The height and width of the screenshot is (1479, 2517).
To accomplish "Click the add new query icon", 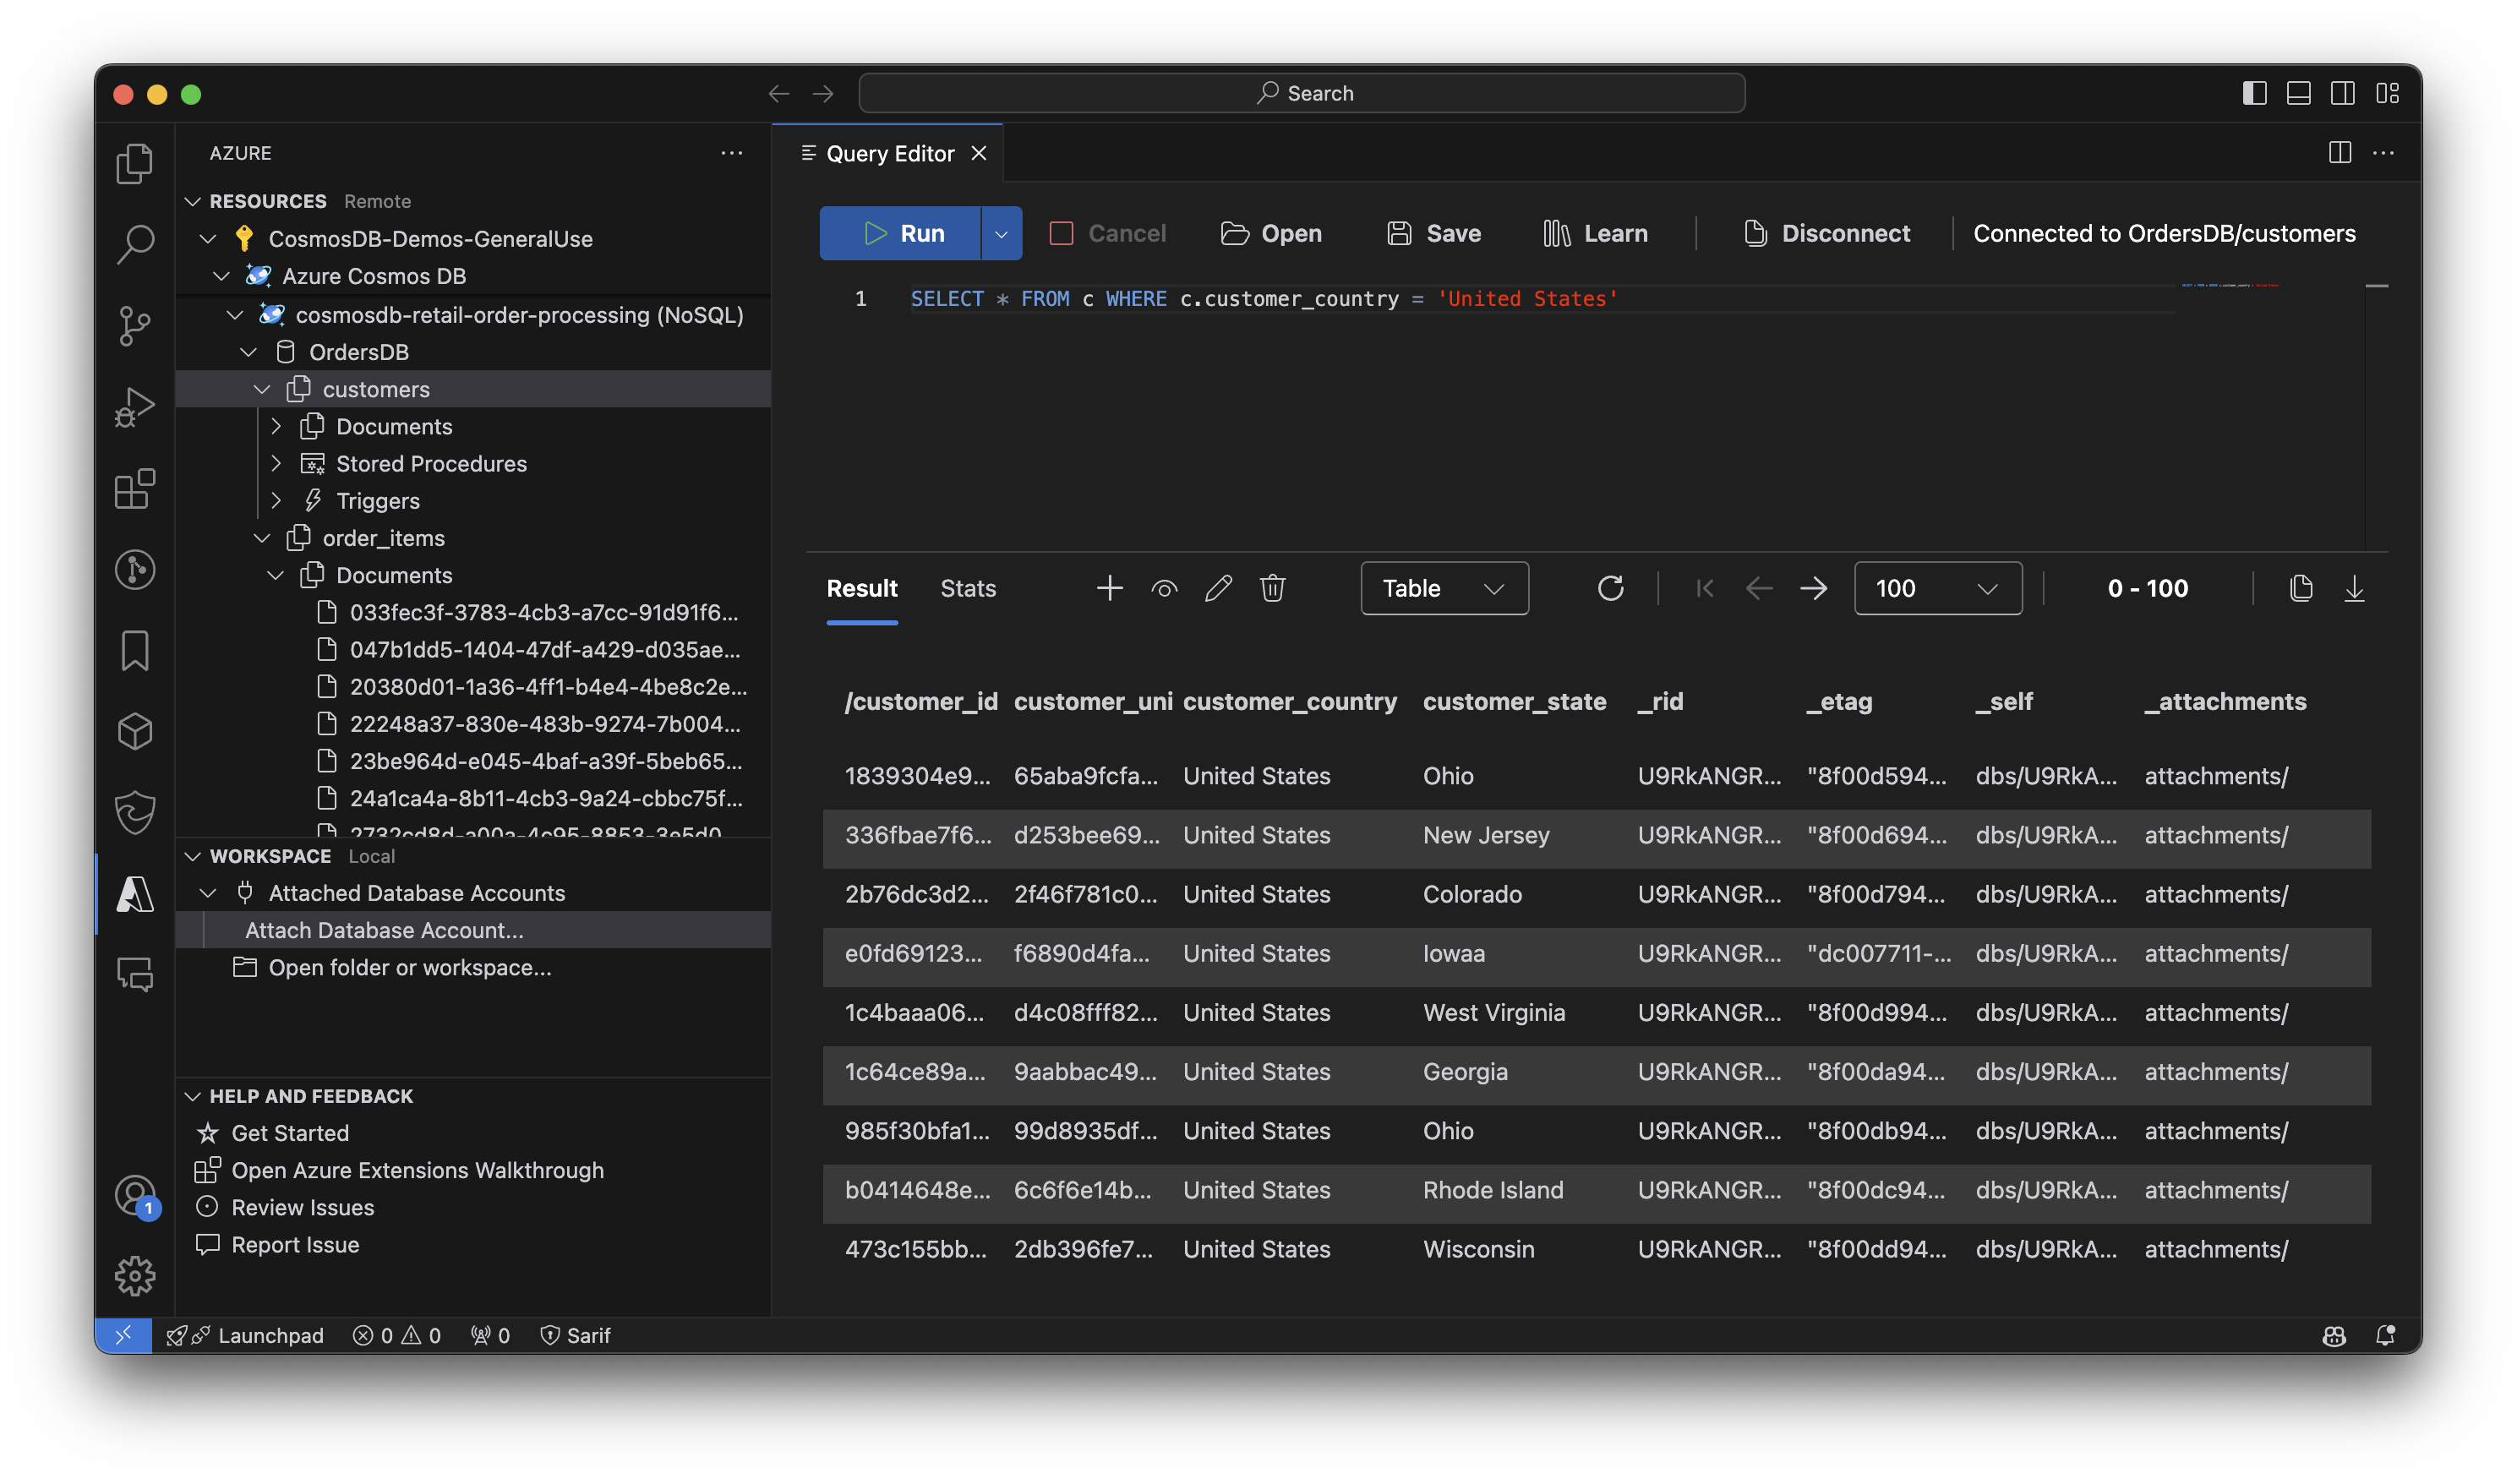I will point(1109,588).
